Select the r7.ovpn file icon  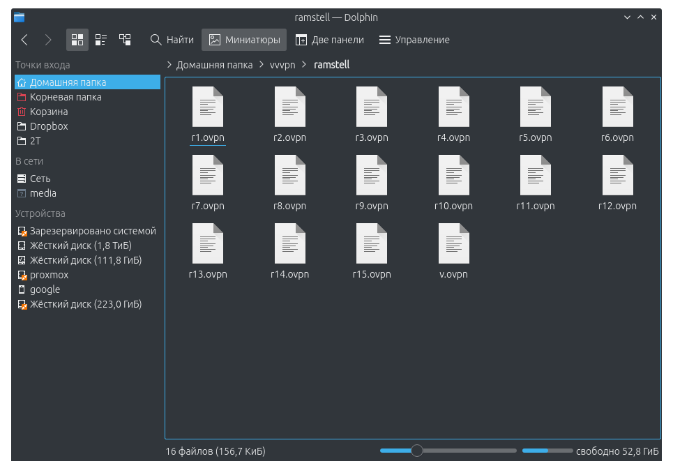coord(208,175)
